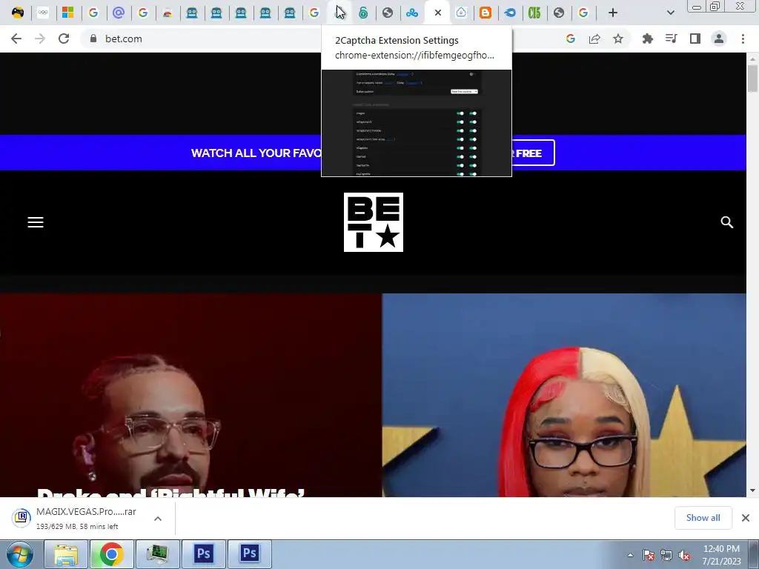
Task: Open the Drake and 'Rightful Wife' story
Action: [x=190, y=395]
